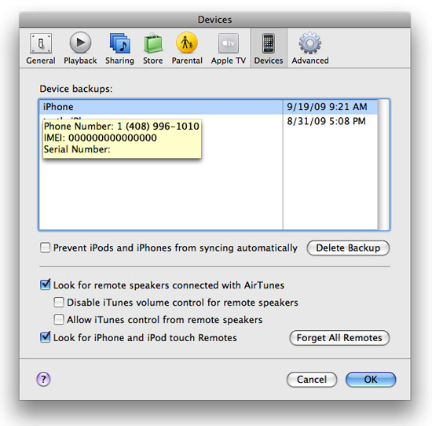Enable Disable iTunes volume control for remote speakers

(59, 302)
